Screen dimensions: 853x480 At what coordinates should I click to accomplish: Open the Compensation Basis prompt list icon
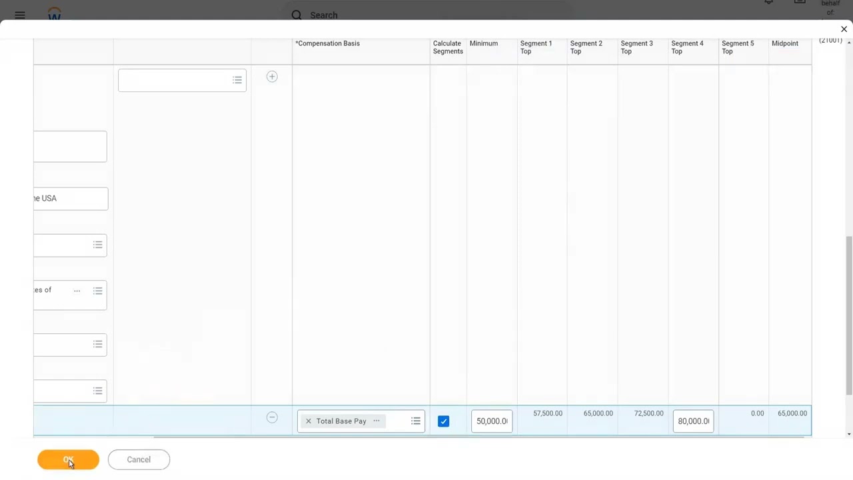point(415,421)
